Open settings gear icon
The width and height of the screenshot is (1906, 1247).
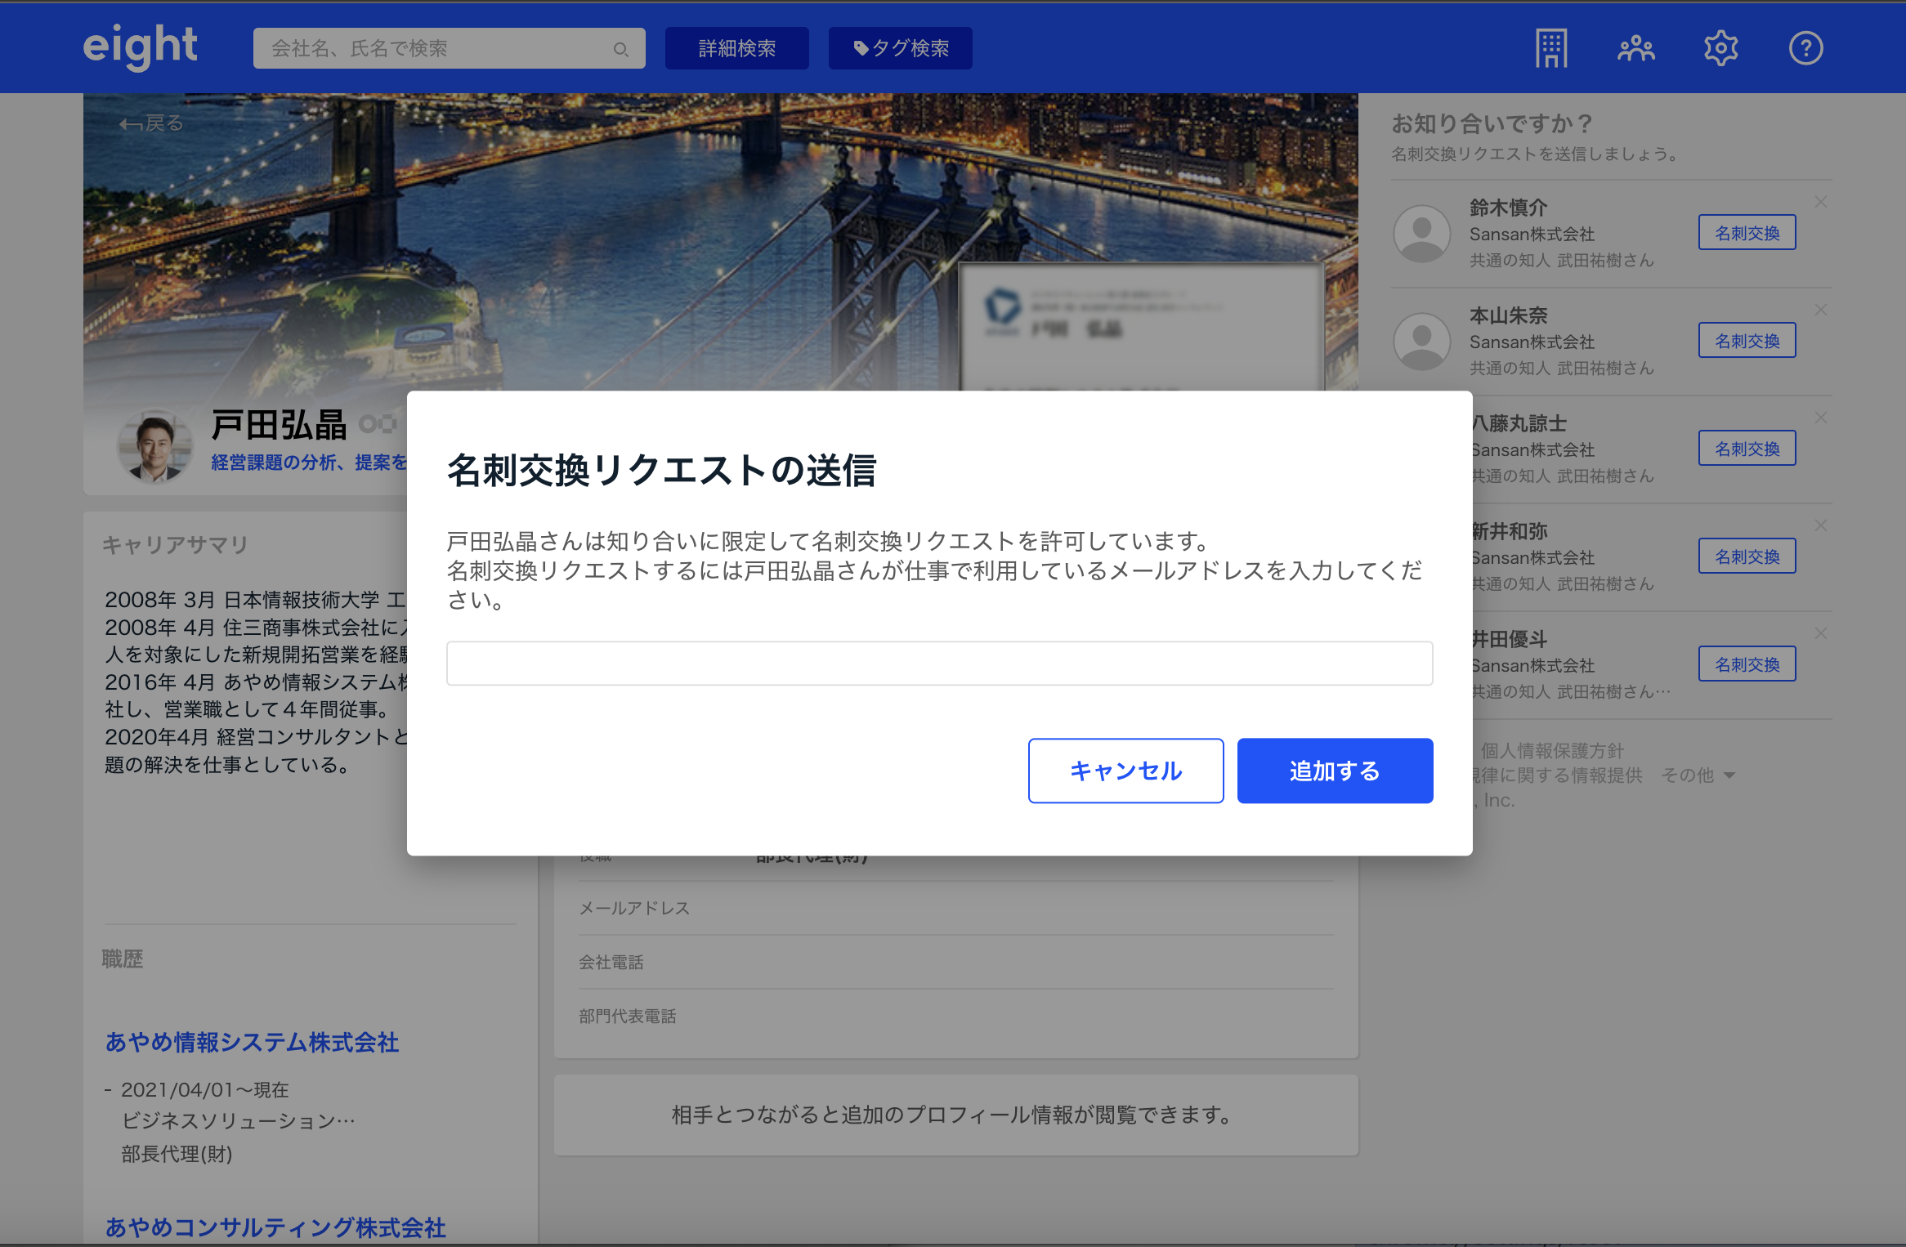1720,48
